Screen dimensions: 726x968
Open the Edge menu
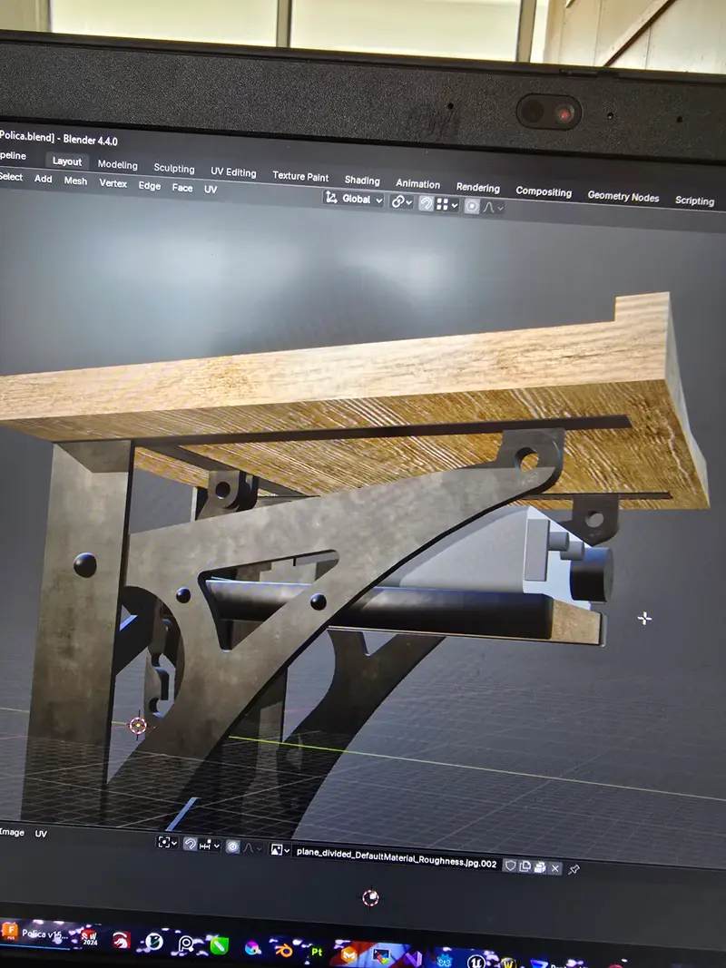tap(150, 186)
